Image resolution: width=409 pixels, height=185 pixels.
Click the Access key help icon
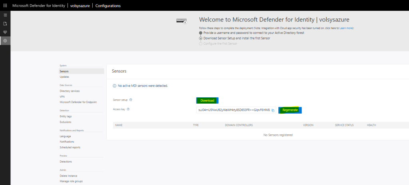[x=128, y=109]
